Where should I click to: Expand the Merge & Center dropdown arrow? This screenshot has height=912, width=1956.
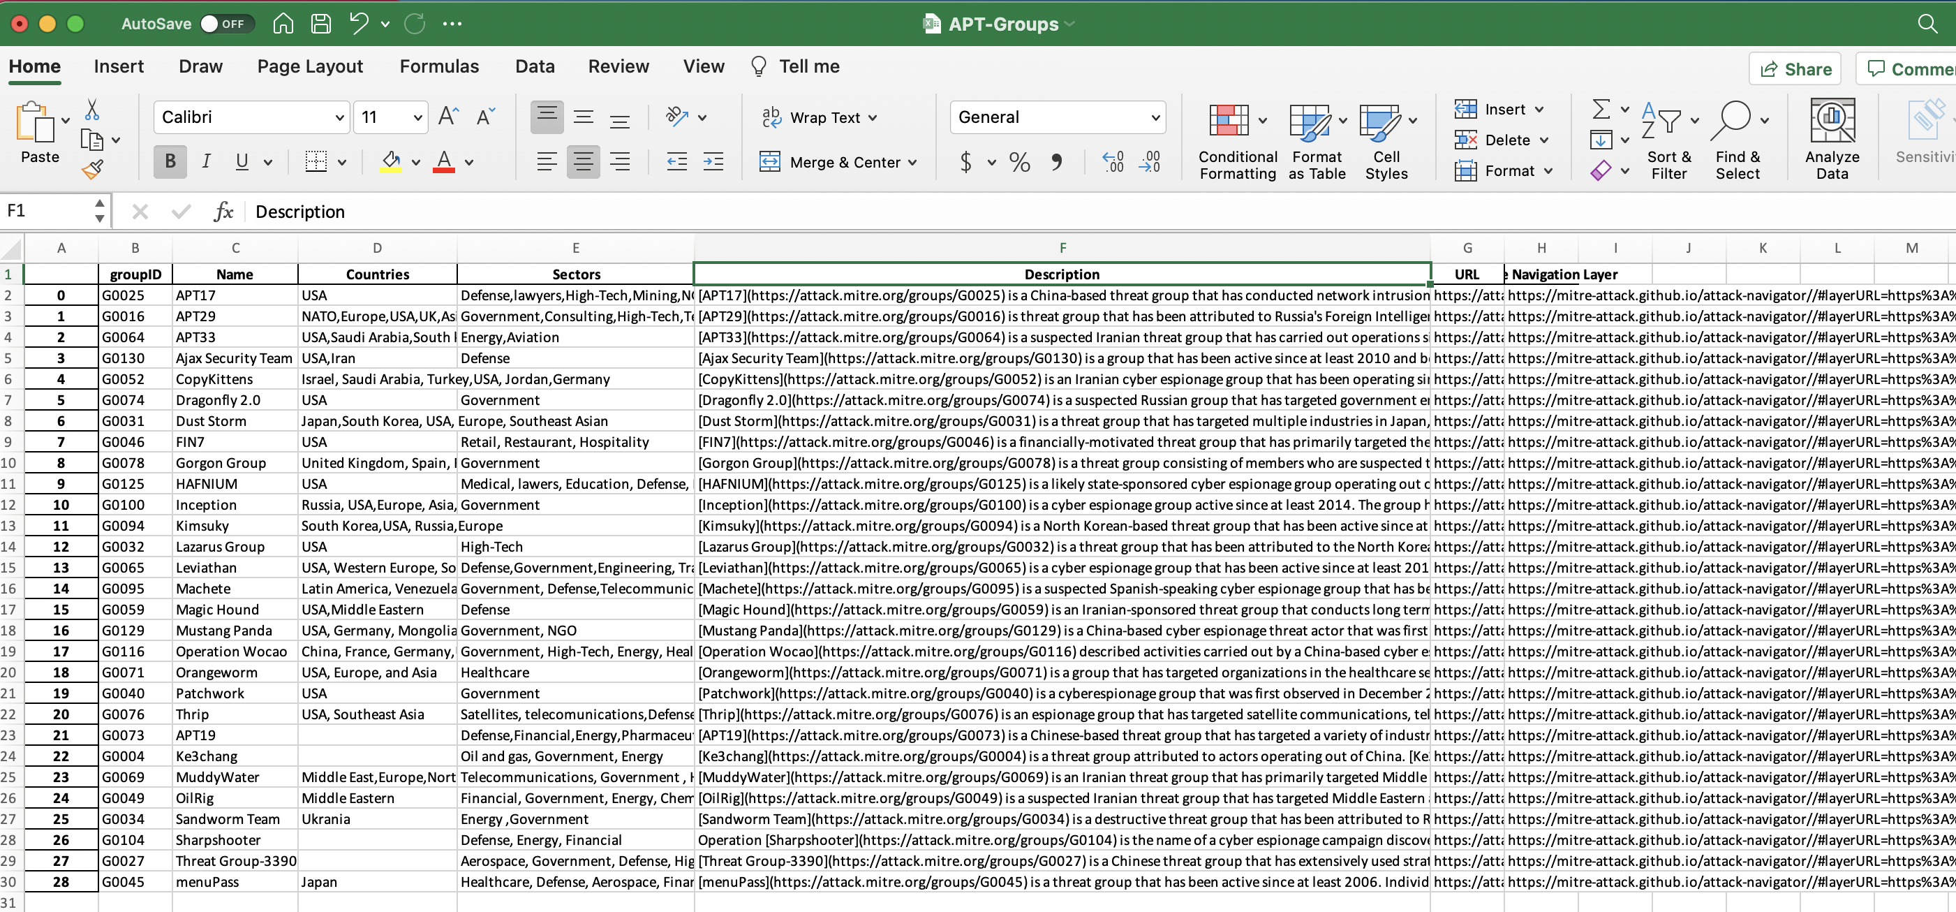point(912,163)
